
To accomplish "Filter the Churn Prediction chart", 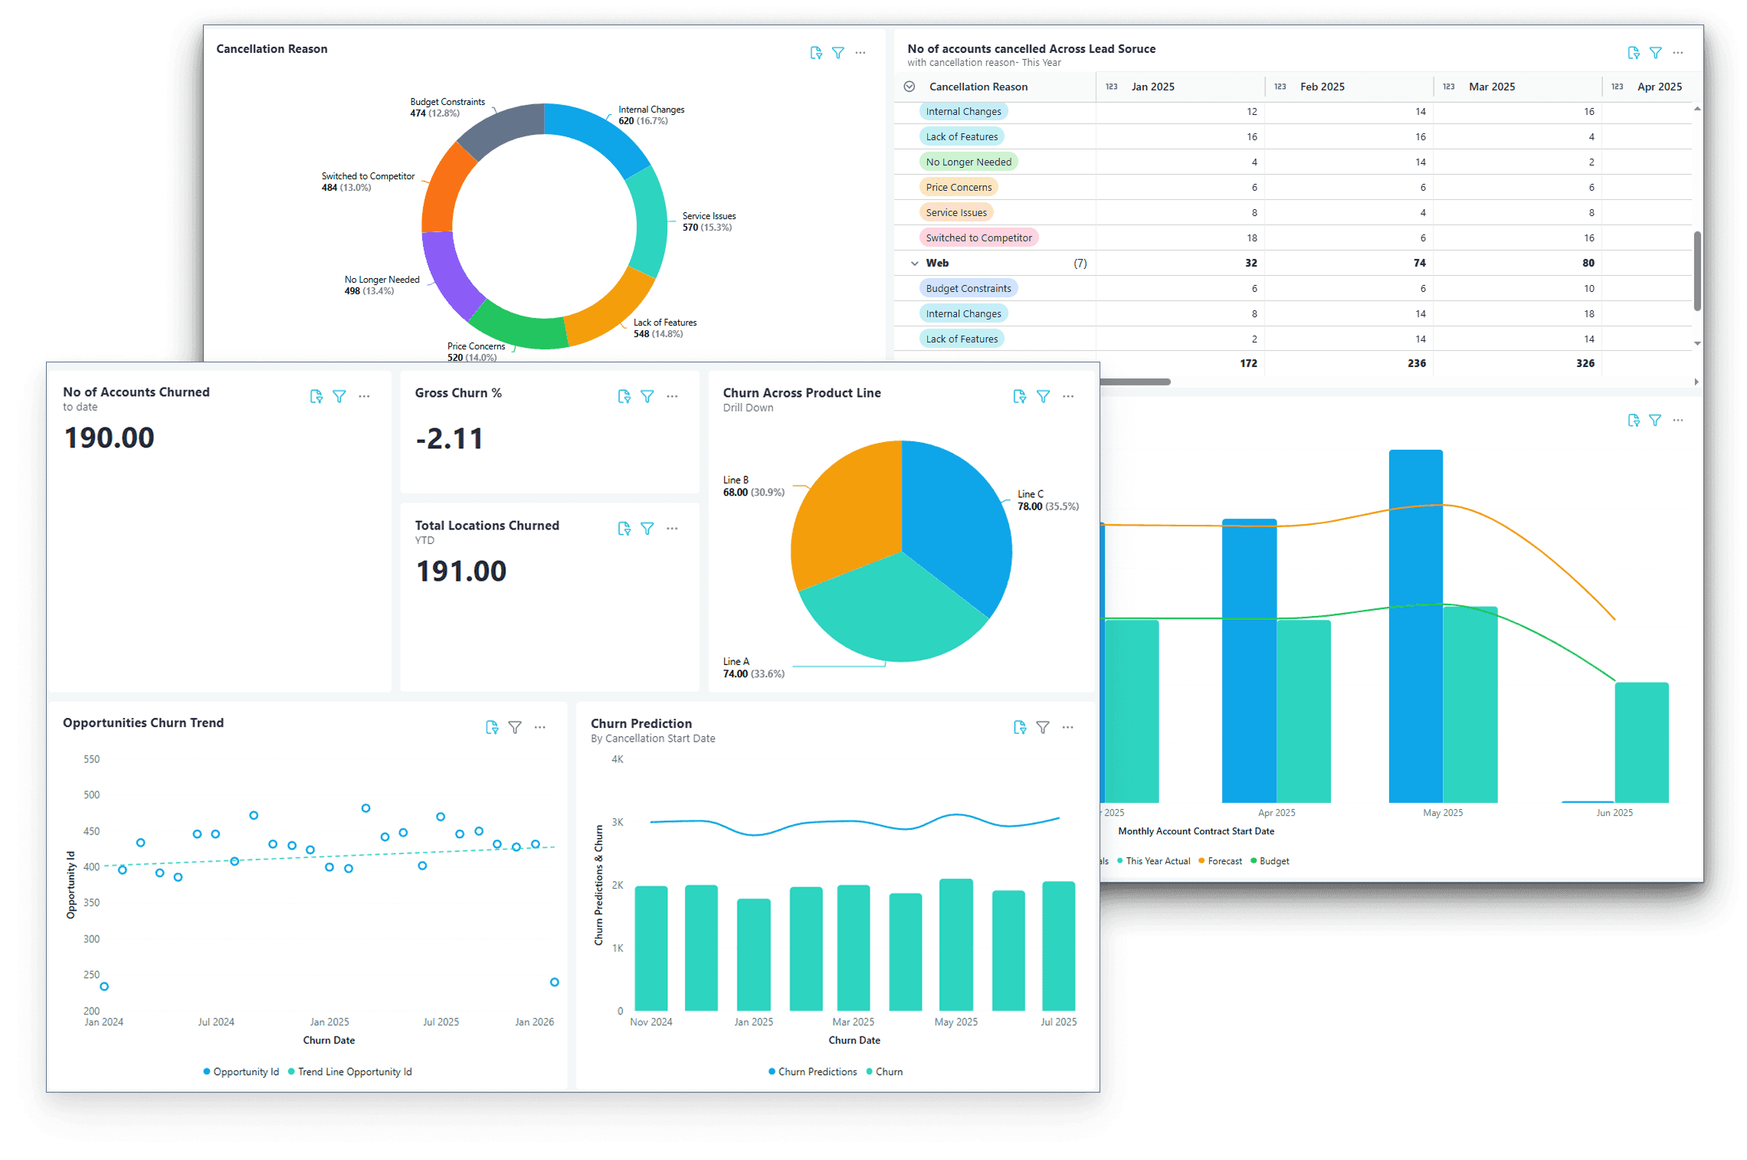I will (1043, 727).
